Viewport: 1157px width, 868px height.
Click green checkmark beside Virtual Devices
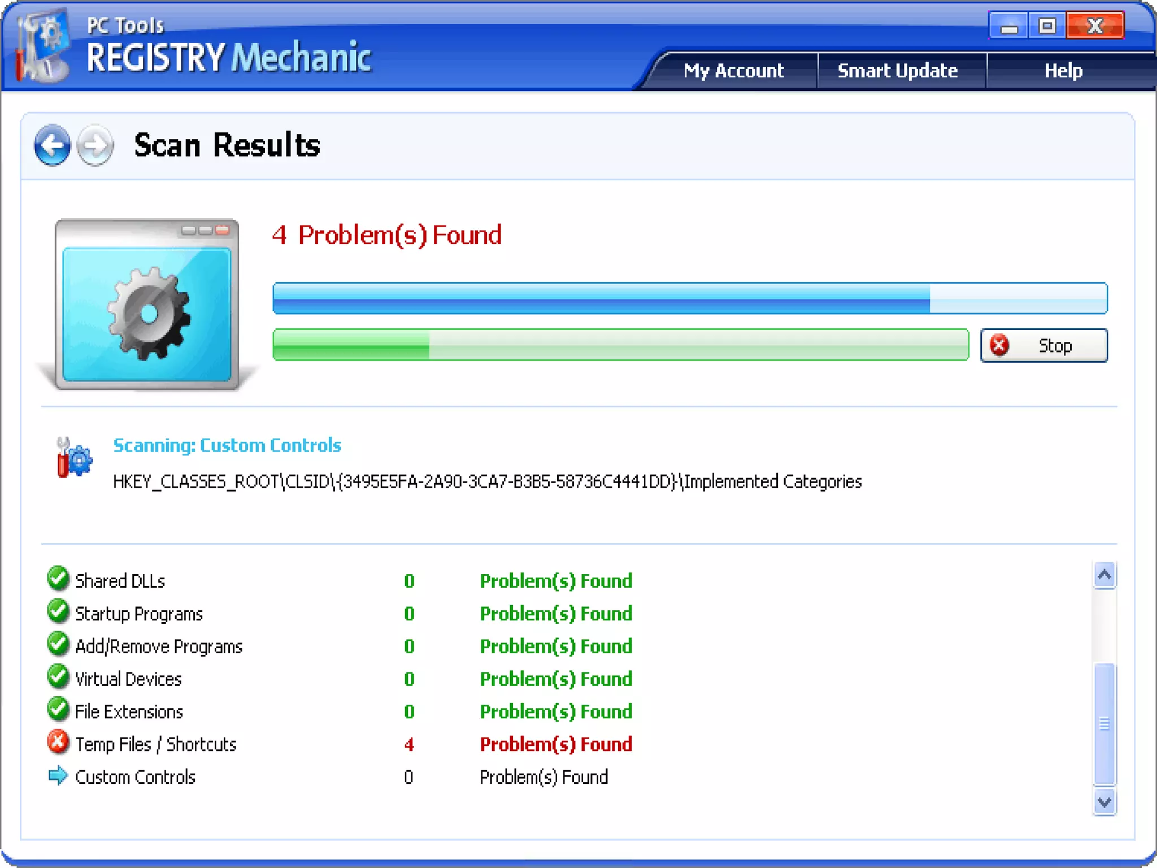(58, 677)
